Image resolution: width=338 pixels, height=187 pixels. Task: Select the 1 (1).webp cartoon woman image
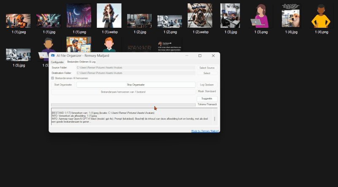109,16
